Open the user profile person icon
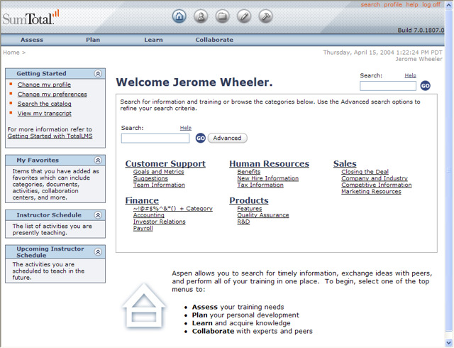 pyautogui.click(x=201, y=16)
